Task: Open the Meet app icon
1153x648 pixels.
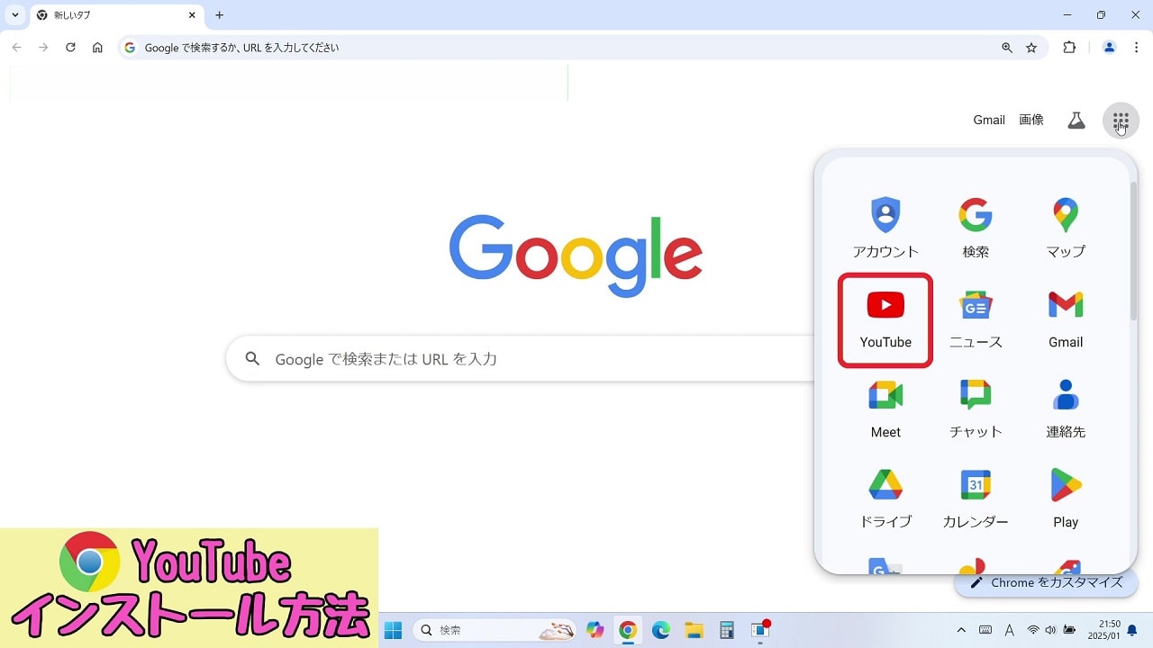Action: [x=885, y=409]
